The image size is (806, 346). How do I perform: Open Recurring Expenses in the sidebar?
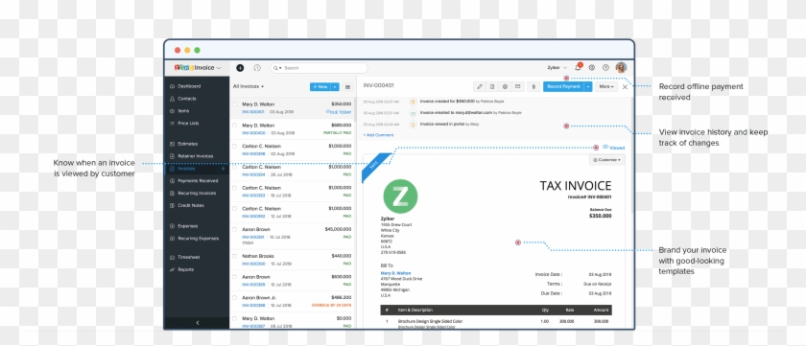click(194, 239)
